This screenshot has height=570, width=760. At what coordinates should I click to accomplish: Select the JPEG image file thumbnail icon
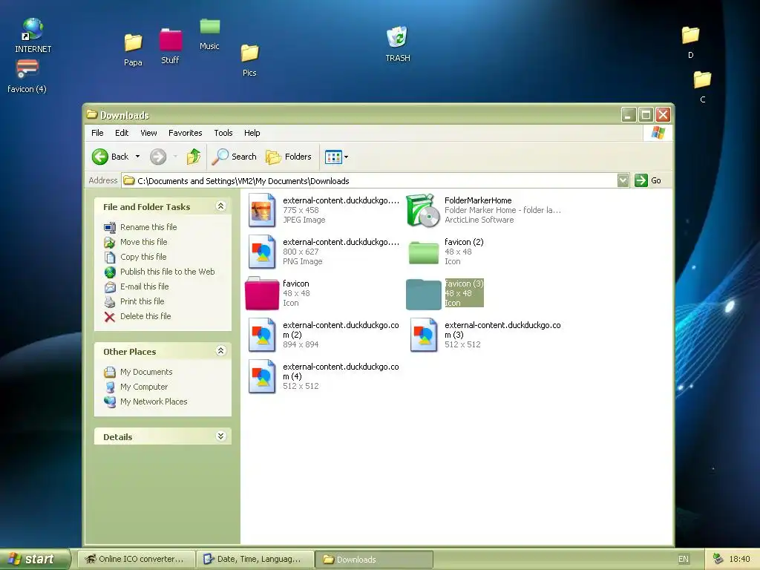pyautogui.click(x=262, y=210)
